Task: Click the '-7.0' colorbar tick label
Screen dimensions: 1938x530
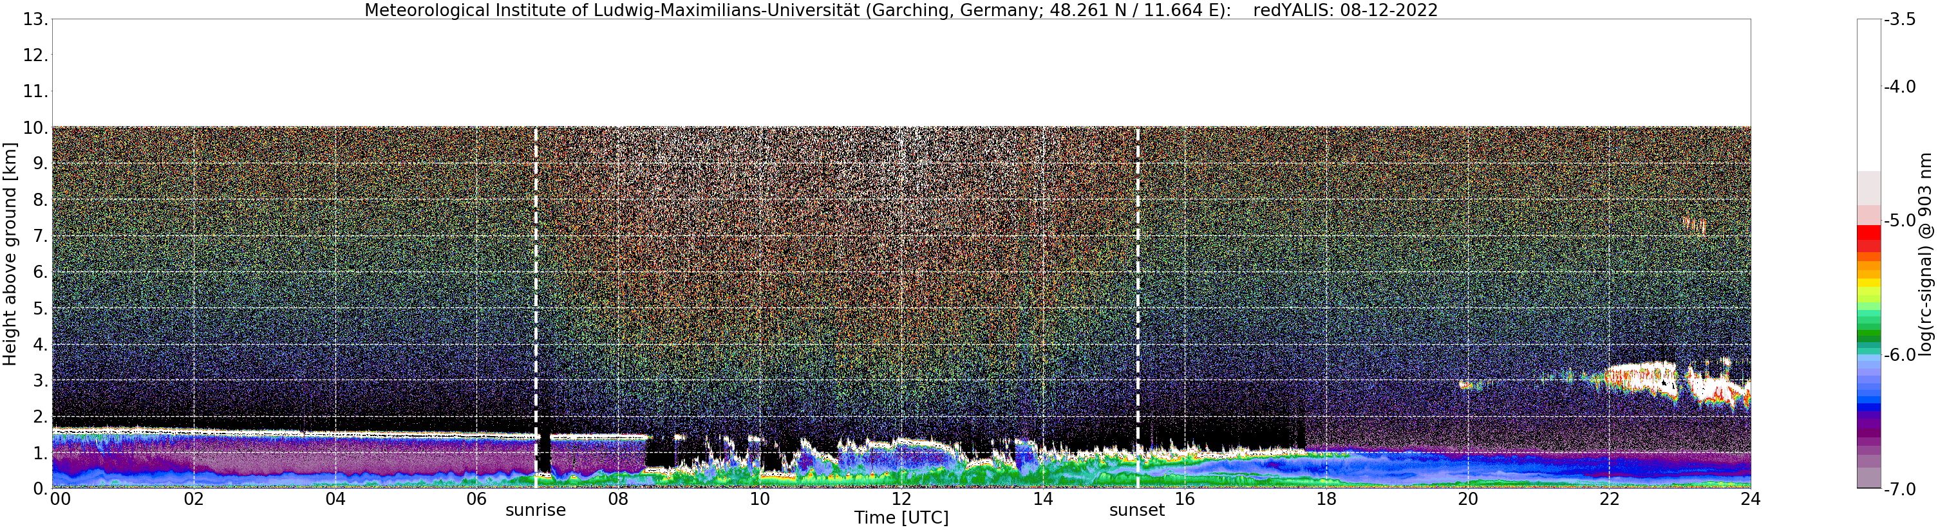Action: (1899, 489)
